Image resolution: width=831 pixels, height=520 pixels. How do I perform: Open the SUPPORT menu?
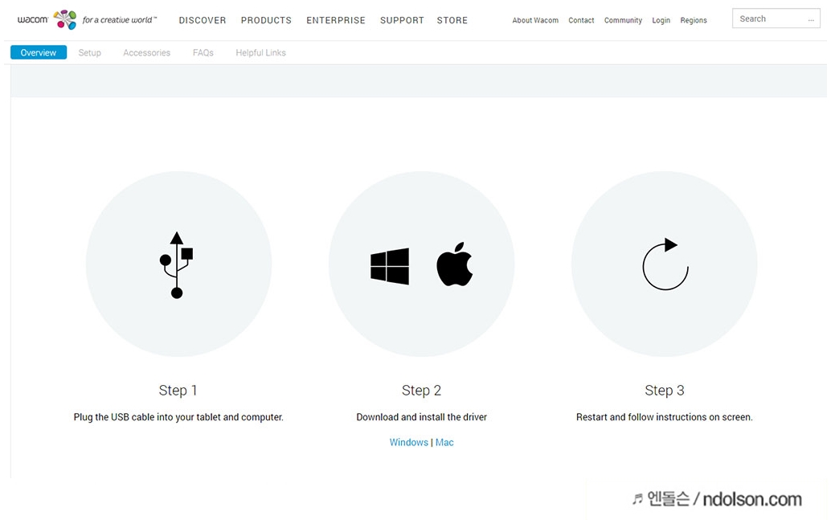click(402, 20)
